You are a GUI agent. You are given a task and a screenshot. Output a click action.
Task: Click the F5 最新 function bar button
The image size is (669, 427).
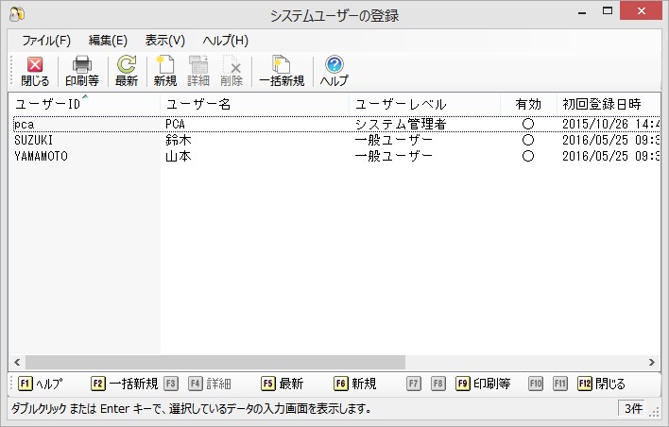click(x=283, y=384)
